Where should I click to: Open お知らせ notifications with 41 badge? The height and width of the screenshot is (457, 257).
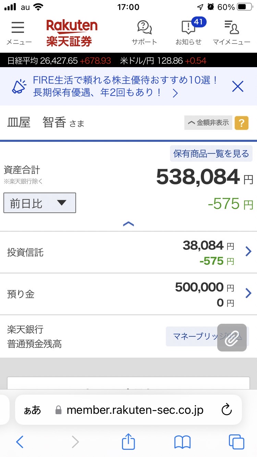click(x=189, y=32)
